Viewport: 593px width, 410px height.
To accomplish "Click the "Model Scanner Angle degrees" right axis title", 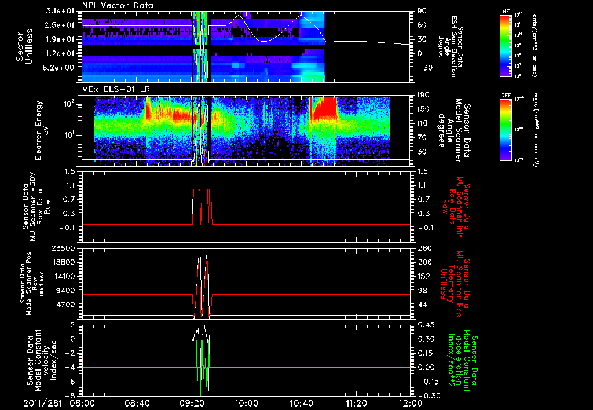I will pos(454,130).
